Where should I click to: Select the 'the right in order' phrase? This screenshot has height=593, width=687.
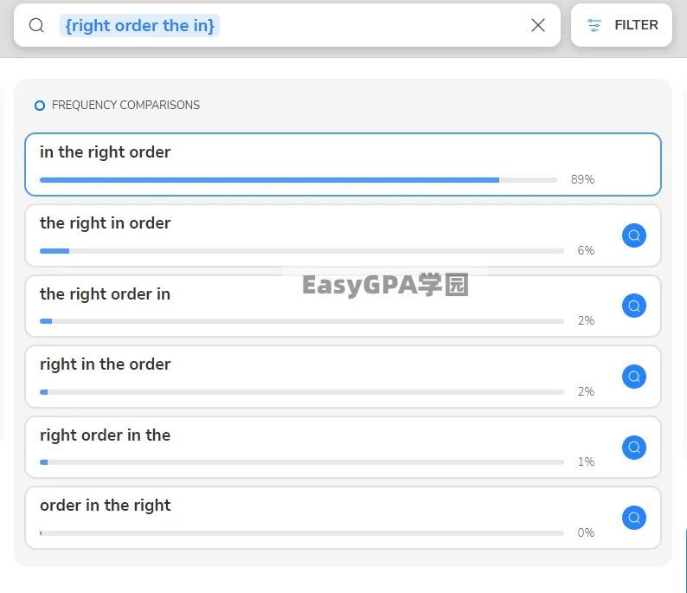tap(106, 223)
